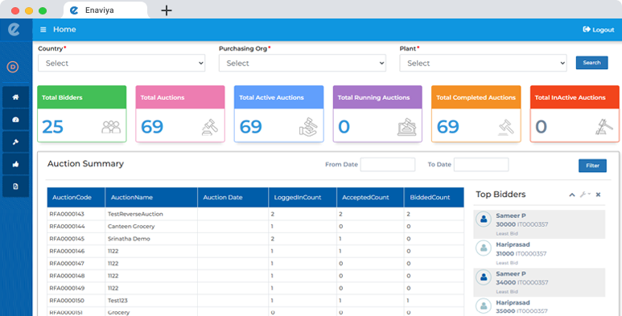This screenshot has height=316, width=622.
Task: Open the document sidebar icon
Action: (x=15, y=187)
